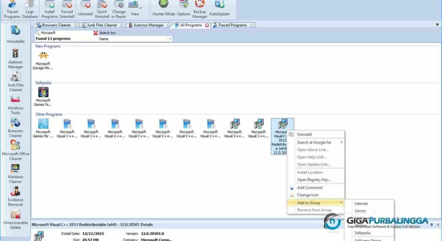Pick Games group in the submenu
The height and width of the screenshot is (241, 442).
(369, 211)
